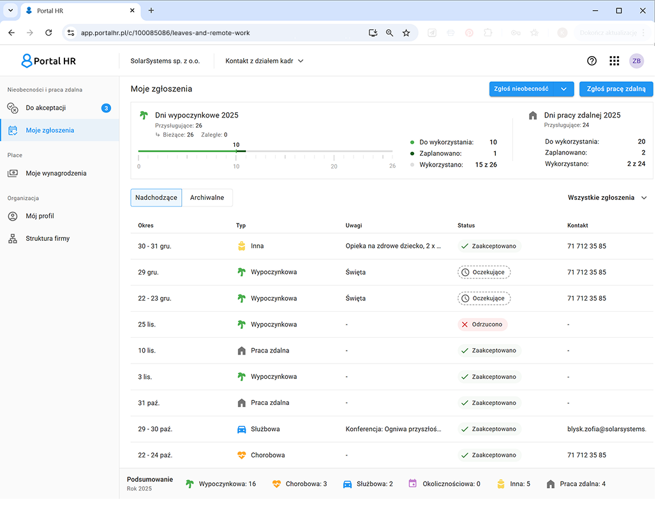Select the Nadchodzące tab
The image size is (656, 511).
[x=156, y=198]
